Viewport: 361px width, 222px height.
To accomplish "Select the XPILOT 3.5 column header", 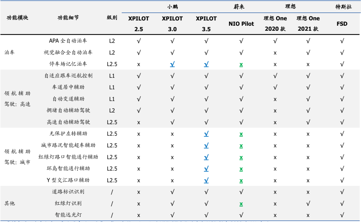I will 206,24.
